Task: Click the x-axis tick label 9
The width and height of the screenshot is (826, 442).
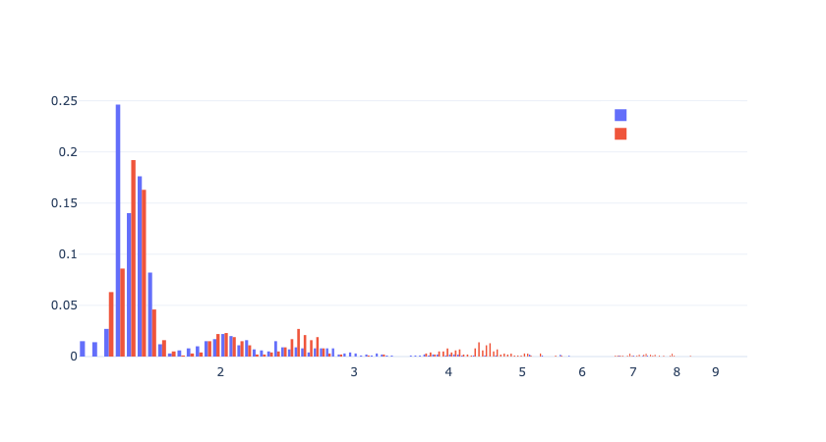Action: point(716,372)
